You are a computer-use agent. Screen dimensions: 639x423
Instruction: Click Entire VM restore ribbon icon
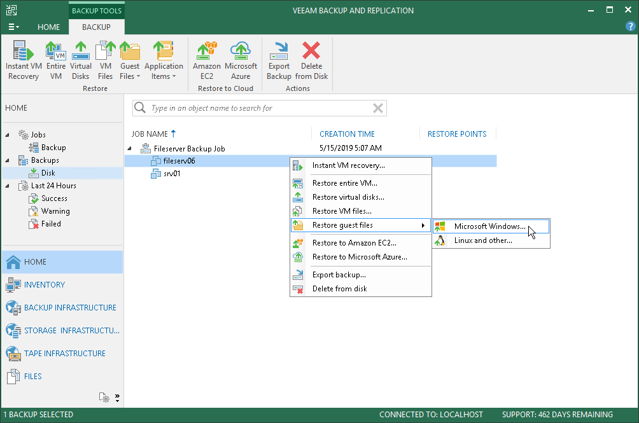(56, 60)
